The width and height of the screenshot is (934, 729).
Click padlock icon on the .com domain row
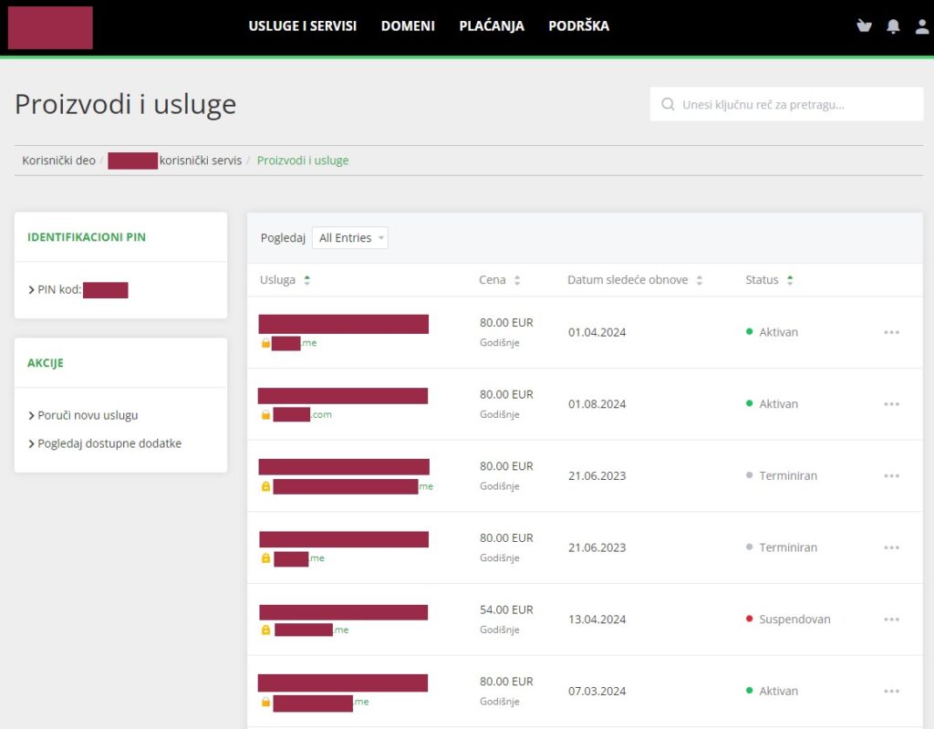click(266, 415)
